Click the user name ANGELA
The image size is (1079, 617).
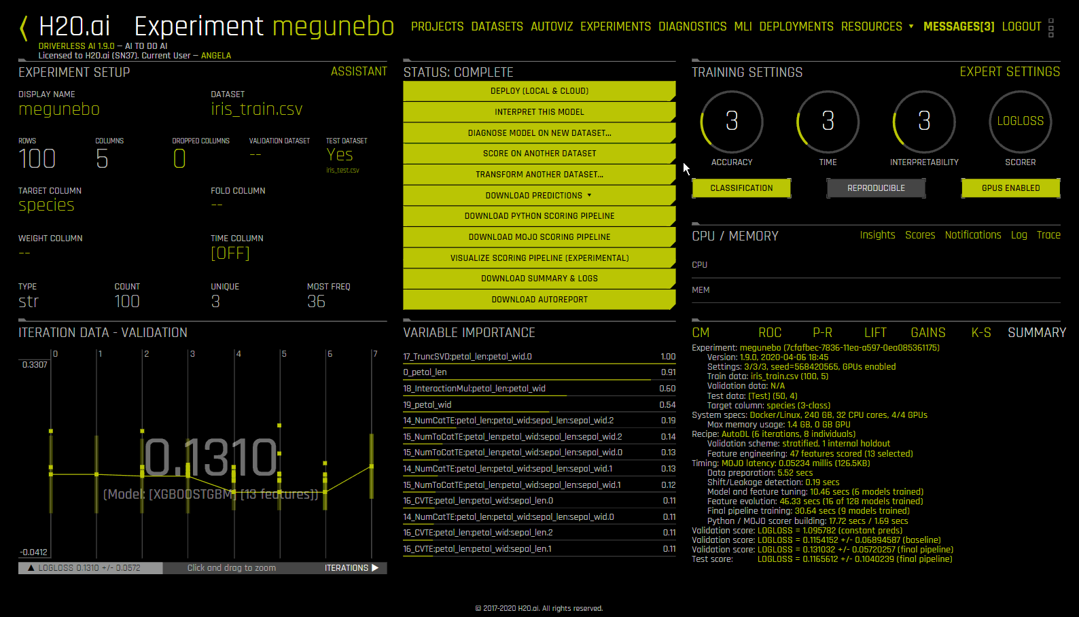[216, 56]
